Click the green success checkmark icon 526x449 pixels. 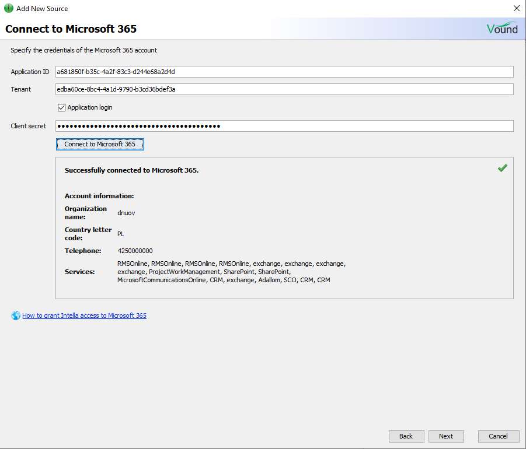502,168
